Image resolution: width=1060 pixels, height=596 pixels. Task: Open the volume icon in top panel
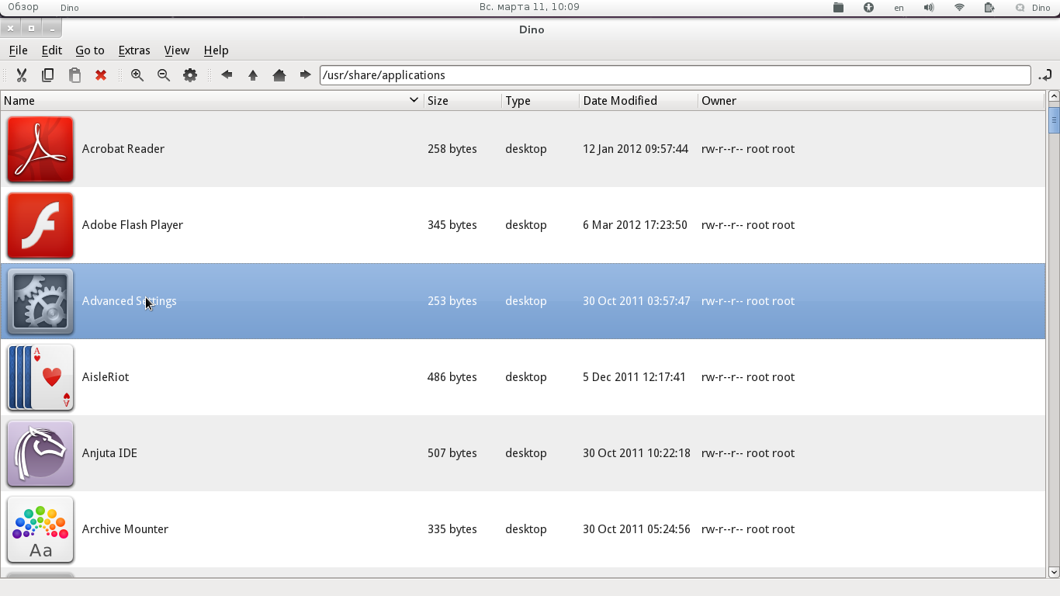tap(929, 8)
